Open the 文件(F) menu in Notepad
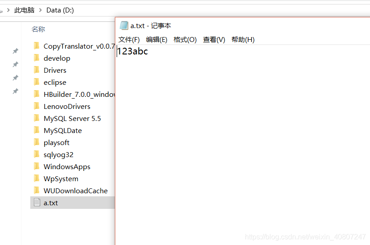370x245 pixels. (129, 39)
